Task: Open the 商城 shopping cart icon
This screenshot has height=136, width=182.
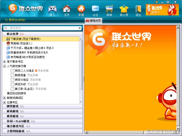Action: coord(109,11)
